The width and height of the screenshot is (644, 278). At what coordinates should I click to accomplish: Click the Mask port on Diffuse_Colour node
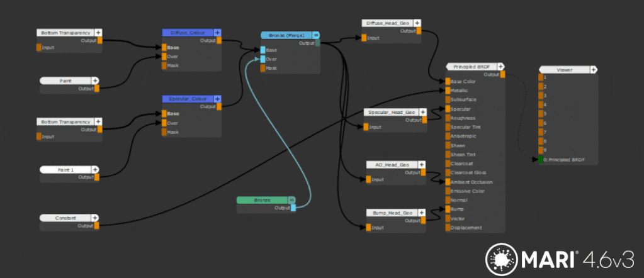coord(164,65)
